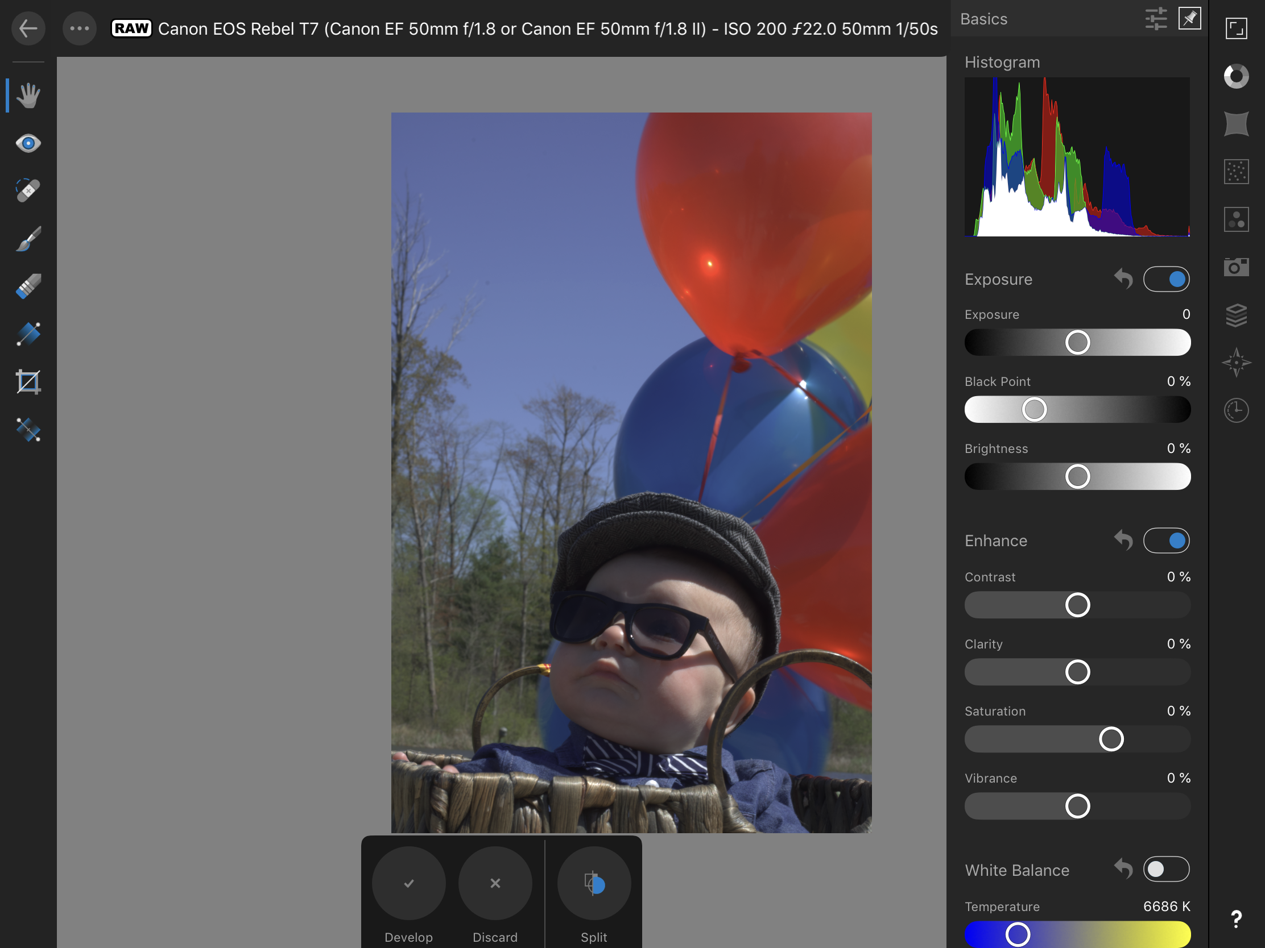Viewport: 1265px width, 948px height.
Task: Turn off the Enhance toggle
Action: tap(1166, 540)
